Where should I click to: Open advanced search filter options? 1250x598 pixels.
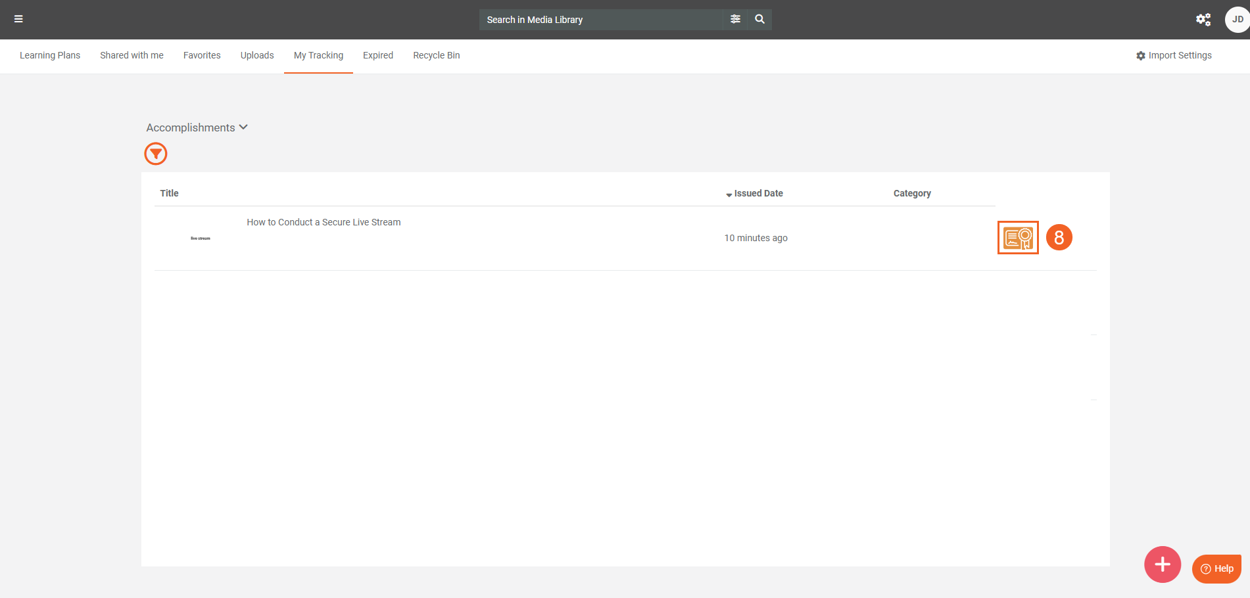[735, 19]
